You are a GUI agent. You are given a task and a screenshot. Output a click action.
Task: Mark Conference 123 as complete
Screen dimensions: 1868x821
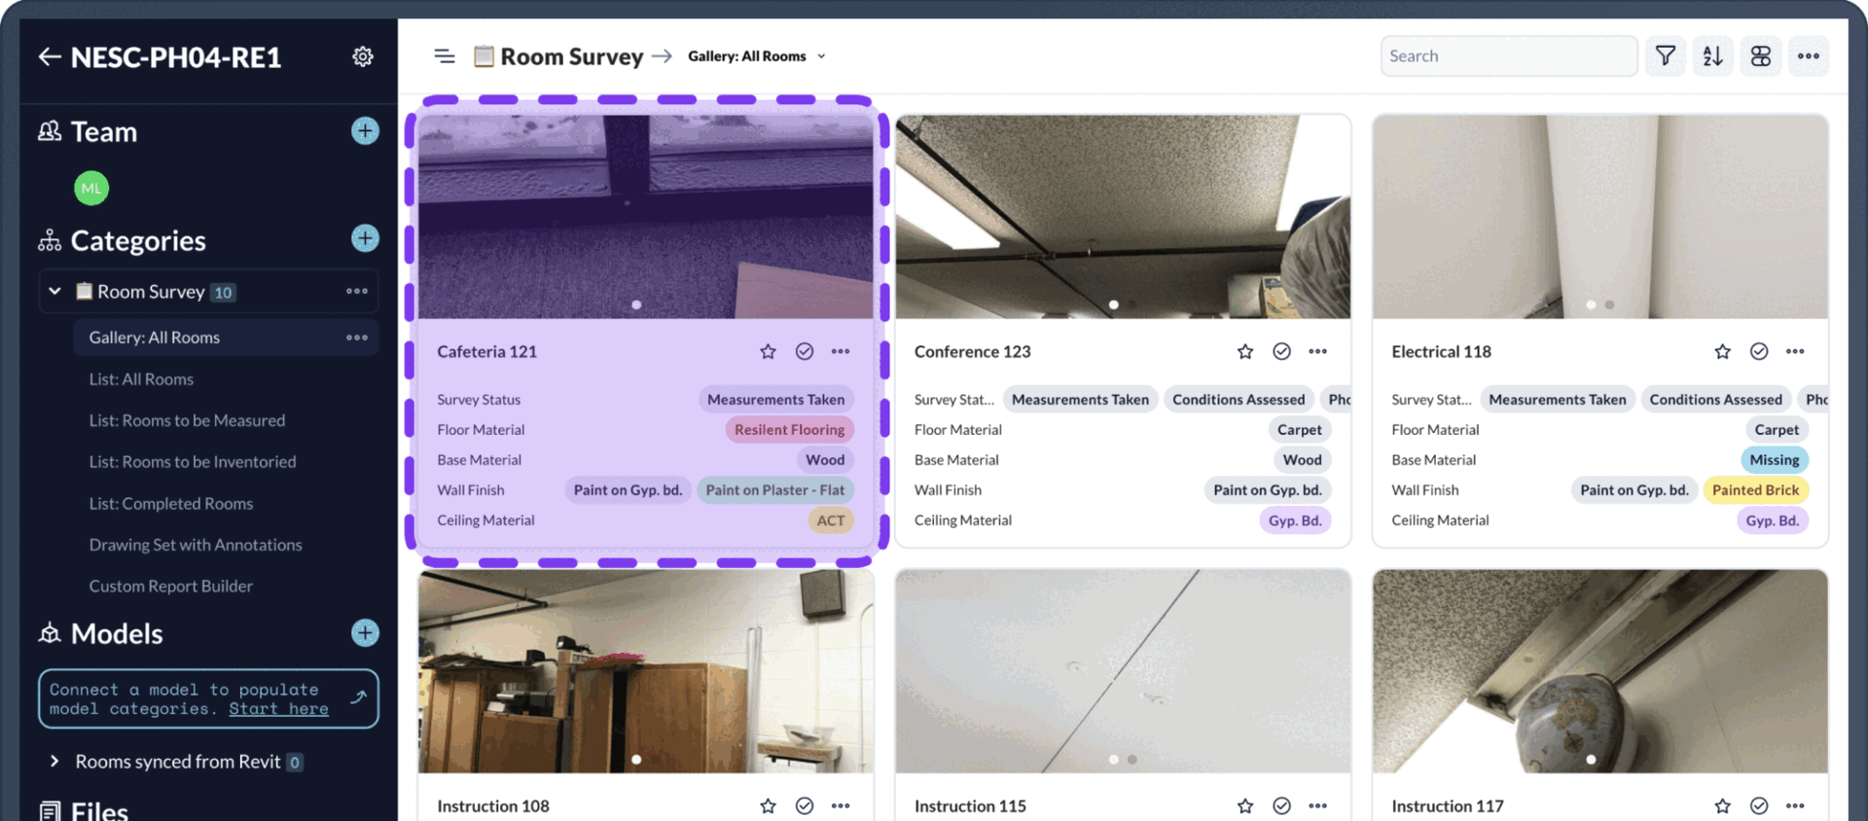tap(1282, 351)
